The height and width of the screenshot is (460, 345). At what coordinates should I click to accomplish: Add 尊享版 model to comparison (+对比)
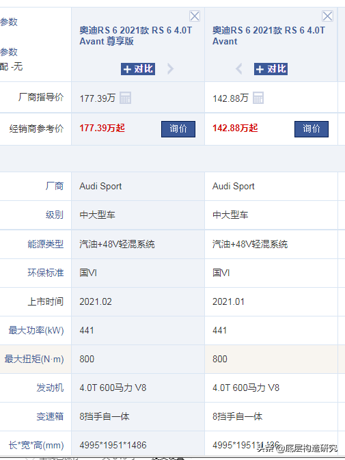pos(138,69)
